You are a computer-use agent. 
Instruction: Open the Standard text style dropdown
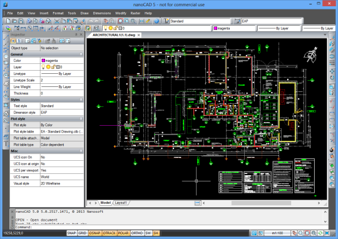(200, 21)
